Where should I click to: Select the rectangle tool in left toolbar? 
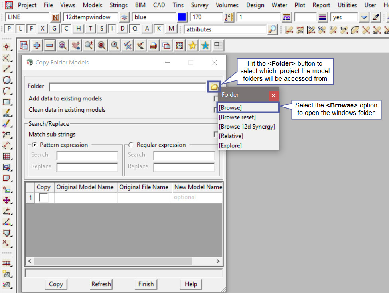coord(6,102)
